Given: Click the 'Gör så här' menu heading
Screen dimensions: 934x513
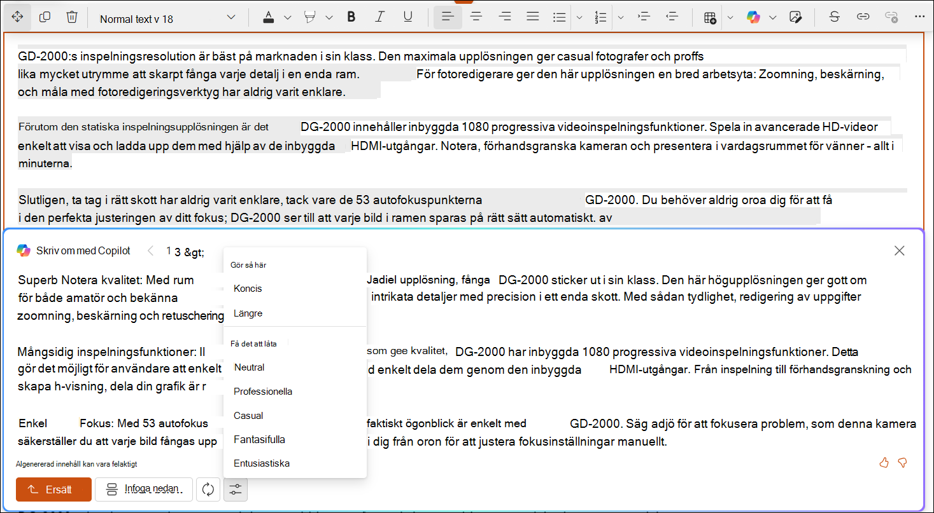Looking at the screenshot, I should [248, 265].
